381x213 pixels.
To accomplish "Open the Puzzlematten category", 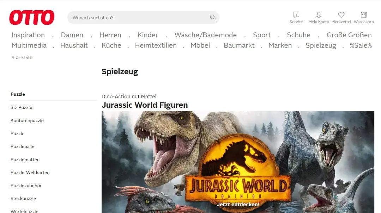I will tap(25, 159).
